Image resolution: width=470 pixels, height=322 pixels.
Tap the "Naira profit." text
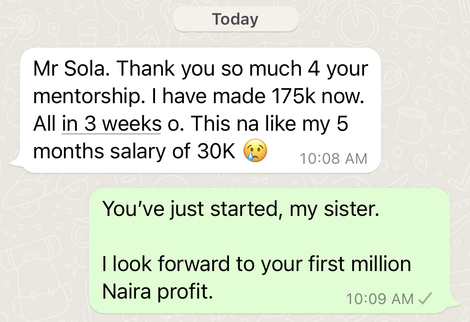[x=158, y=292]
